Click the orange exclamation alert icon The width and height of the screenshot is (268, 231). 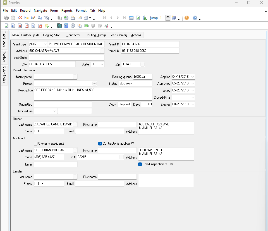tap(186, 18)
